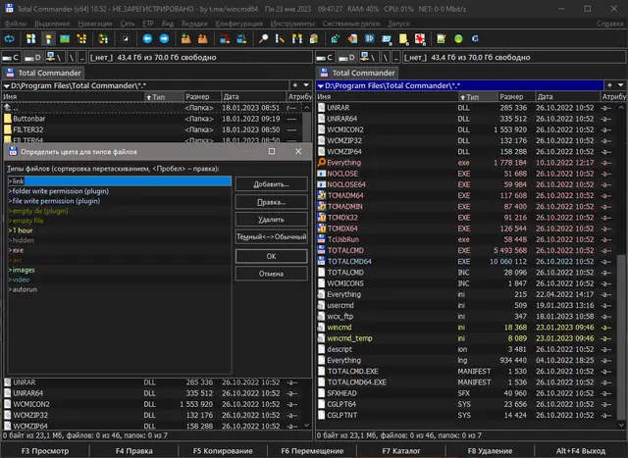Open the left panel drive C dropdown
This screenshot has height=458, width=628.
click(12, 57)
